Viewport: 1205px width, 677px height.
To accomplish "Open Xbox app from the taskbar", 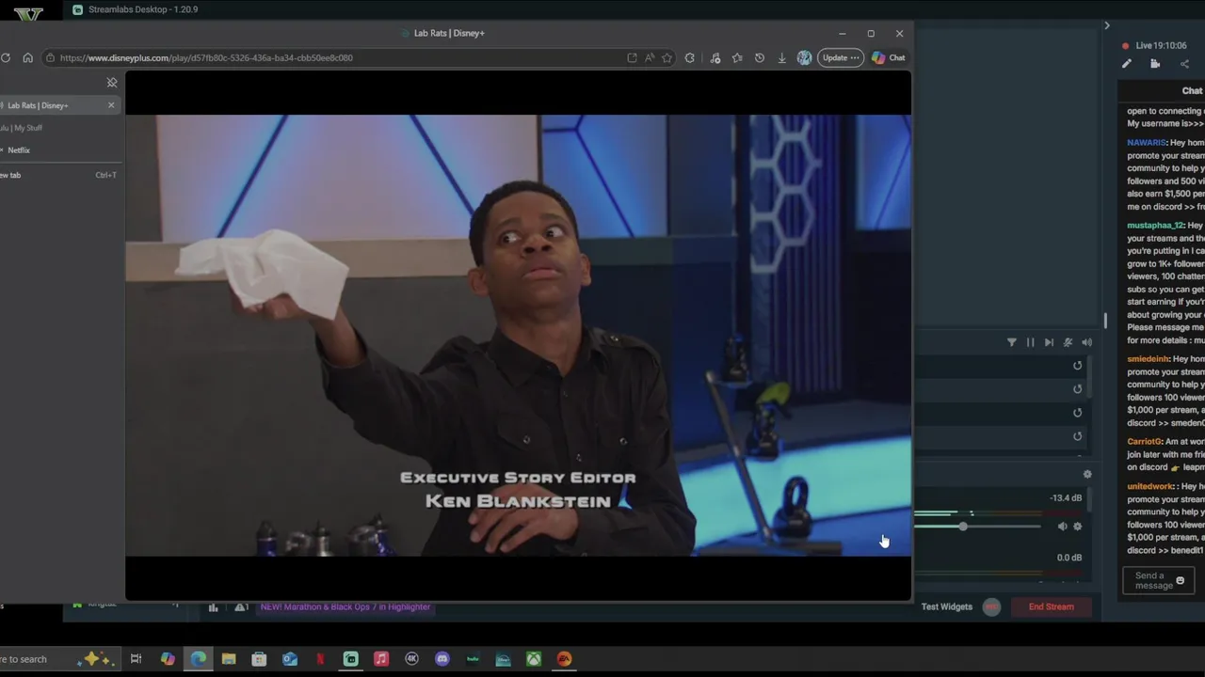I will coord(534,659).
